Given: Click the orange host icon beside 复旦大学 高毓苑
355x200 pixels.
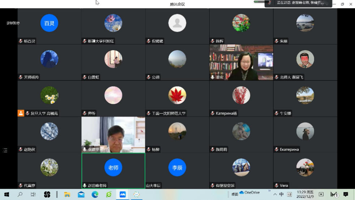Looking at the screenshot, I should coord(21,113).
